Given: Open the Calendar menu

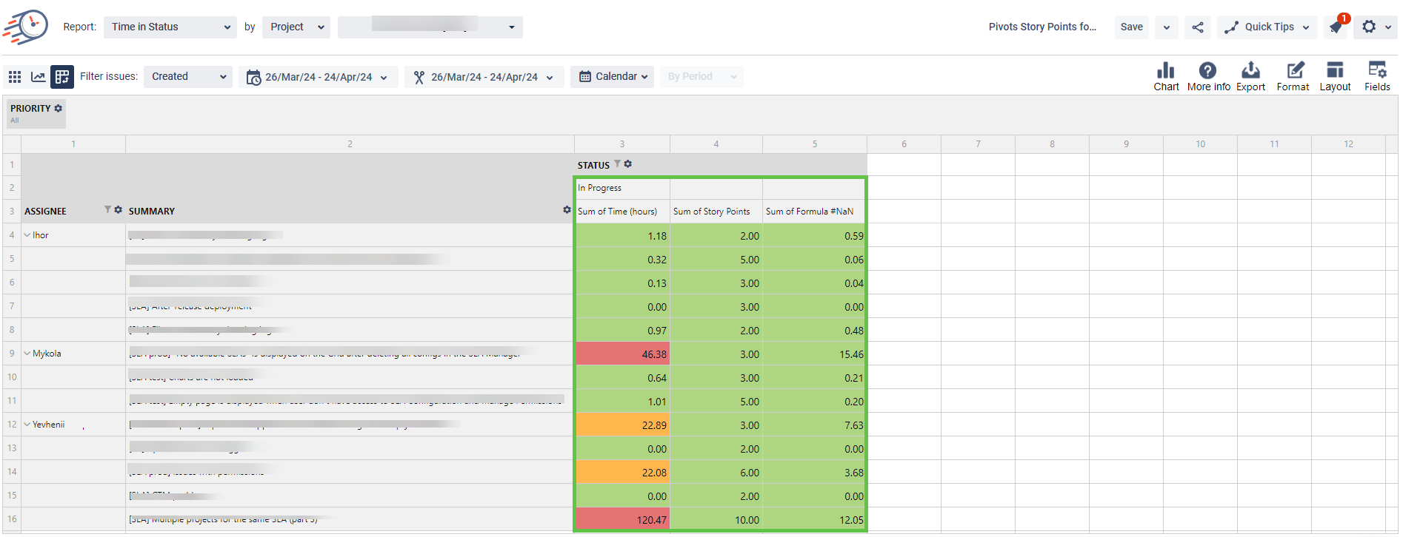Looking at the screenshot, I should [x=612, y=77].
